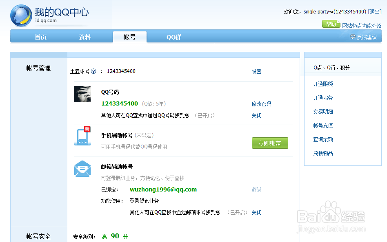Open the 设置 settings link
This screenshot has width=387, height=242.
256,71
